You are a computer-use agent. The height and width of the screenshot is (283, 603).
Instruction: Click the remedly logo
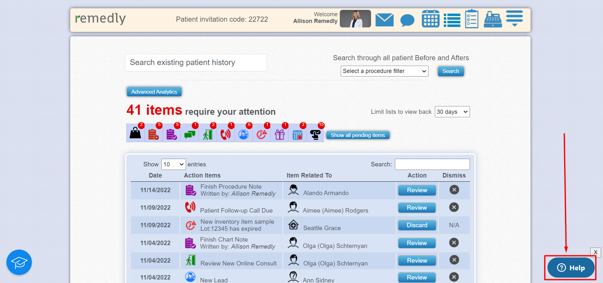click(x=100, y=19)
